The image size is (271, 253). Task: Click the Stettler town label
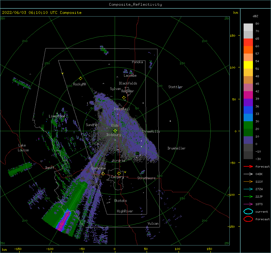[x=176, y=87]
